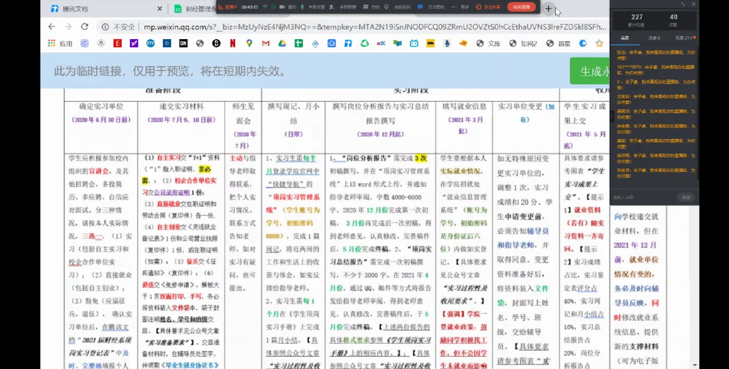Click the microphone icon in live toolbar

click(302, 7)
